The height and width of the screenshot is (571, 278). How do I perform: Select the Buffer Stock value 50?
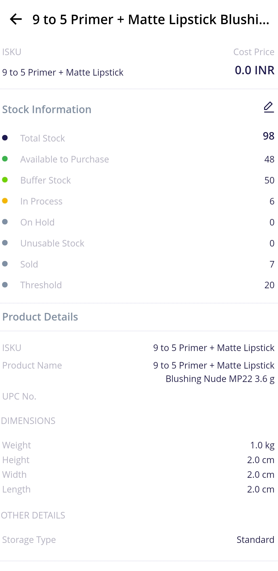tap(269, 180)
